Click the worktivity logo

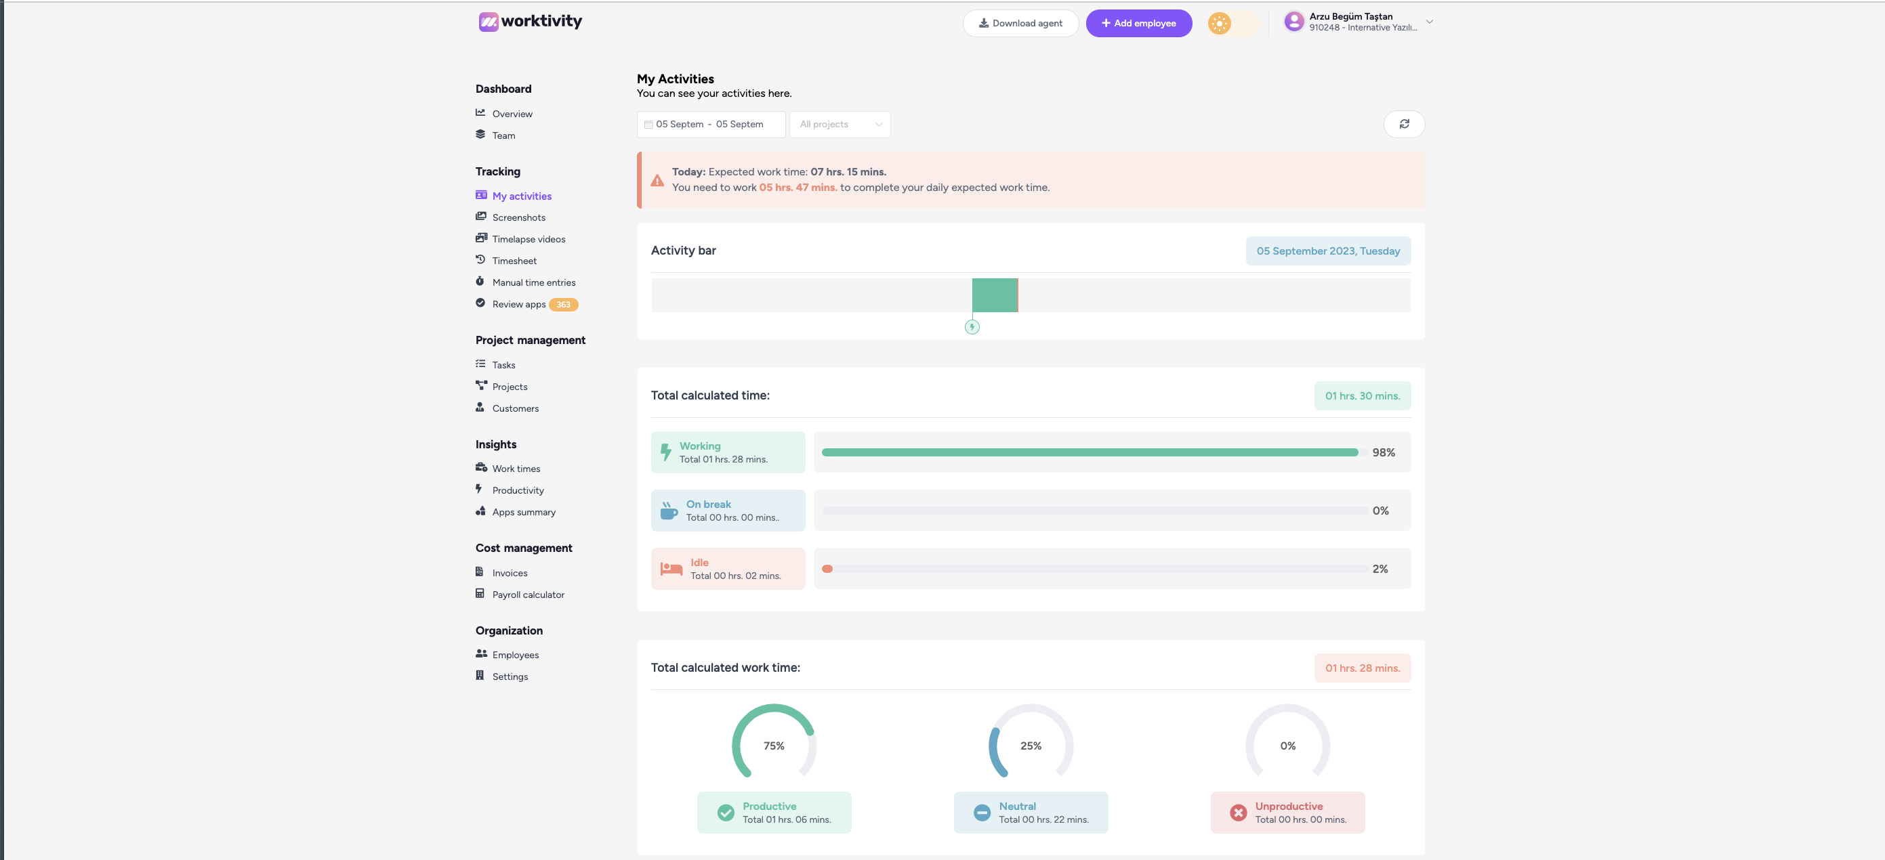[531, 21]
